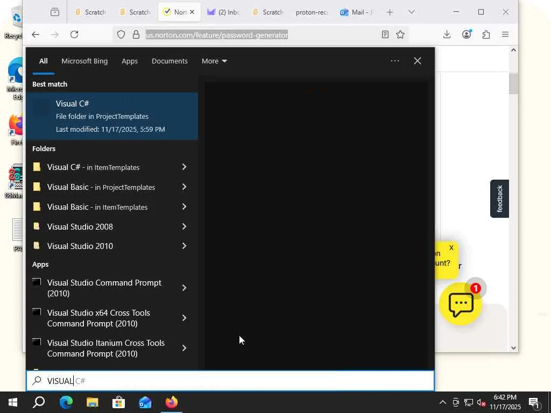Launch Visual Studio x64 Cross Tools Command Prompt
The height and width of the screenshot is (413, 551).
pos(104,318)
